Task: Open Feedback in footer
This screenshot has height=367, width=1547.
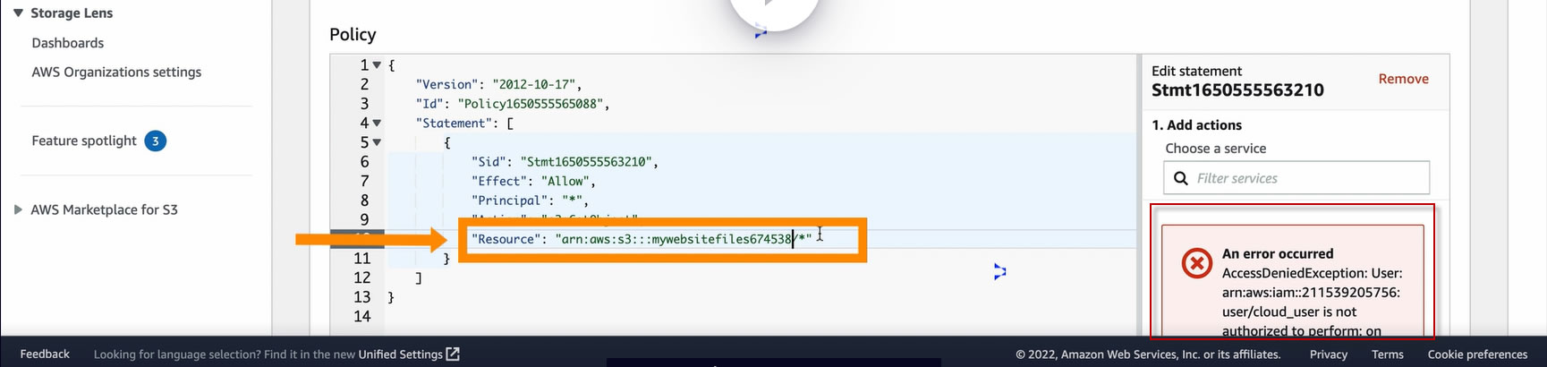Action: (x=45, y=354)
